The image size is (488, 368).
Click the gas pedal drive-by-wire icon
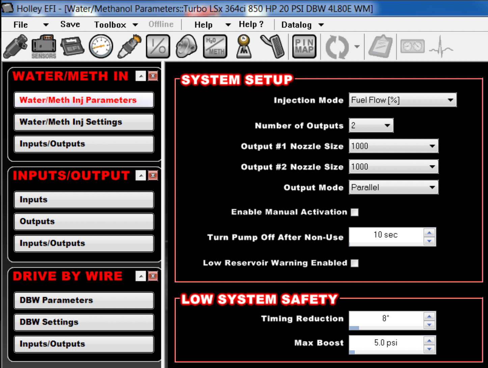point(273,47)
